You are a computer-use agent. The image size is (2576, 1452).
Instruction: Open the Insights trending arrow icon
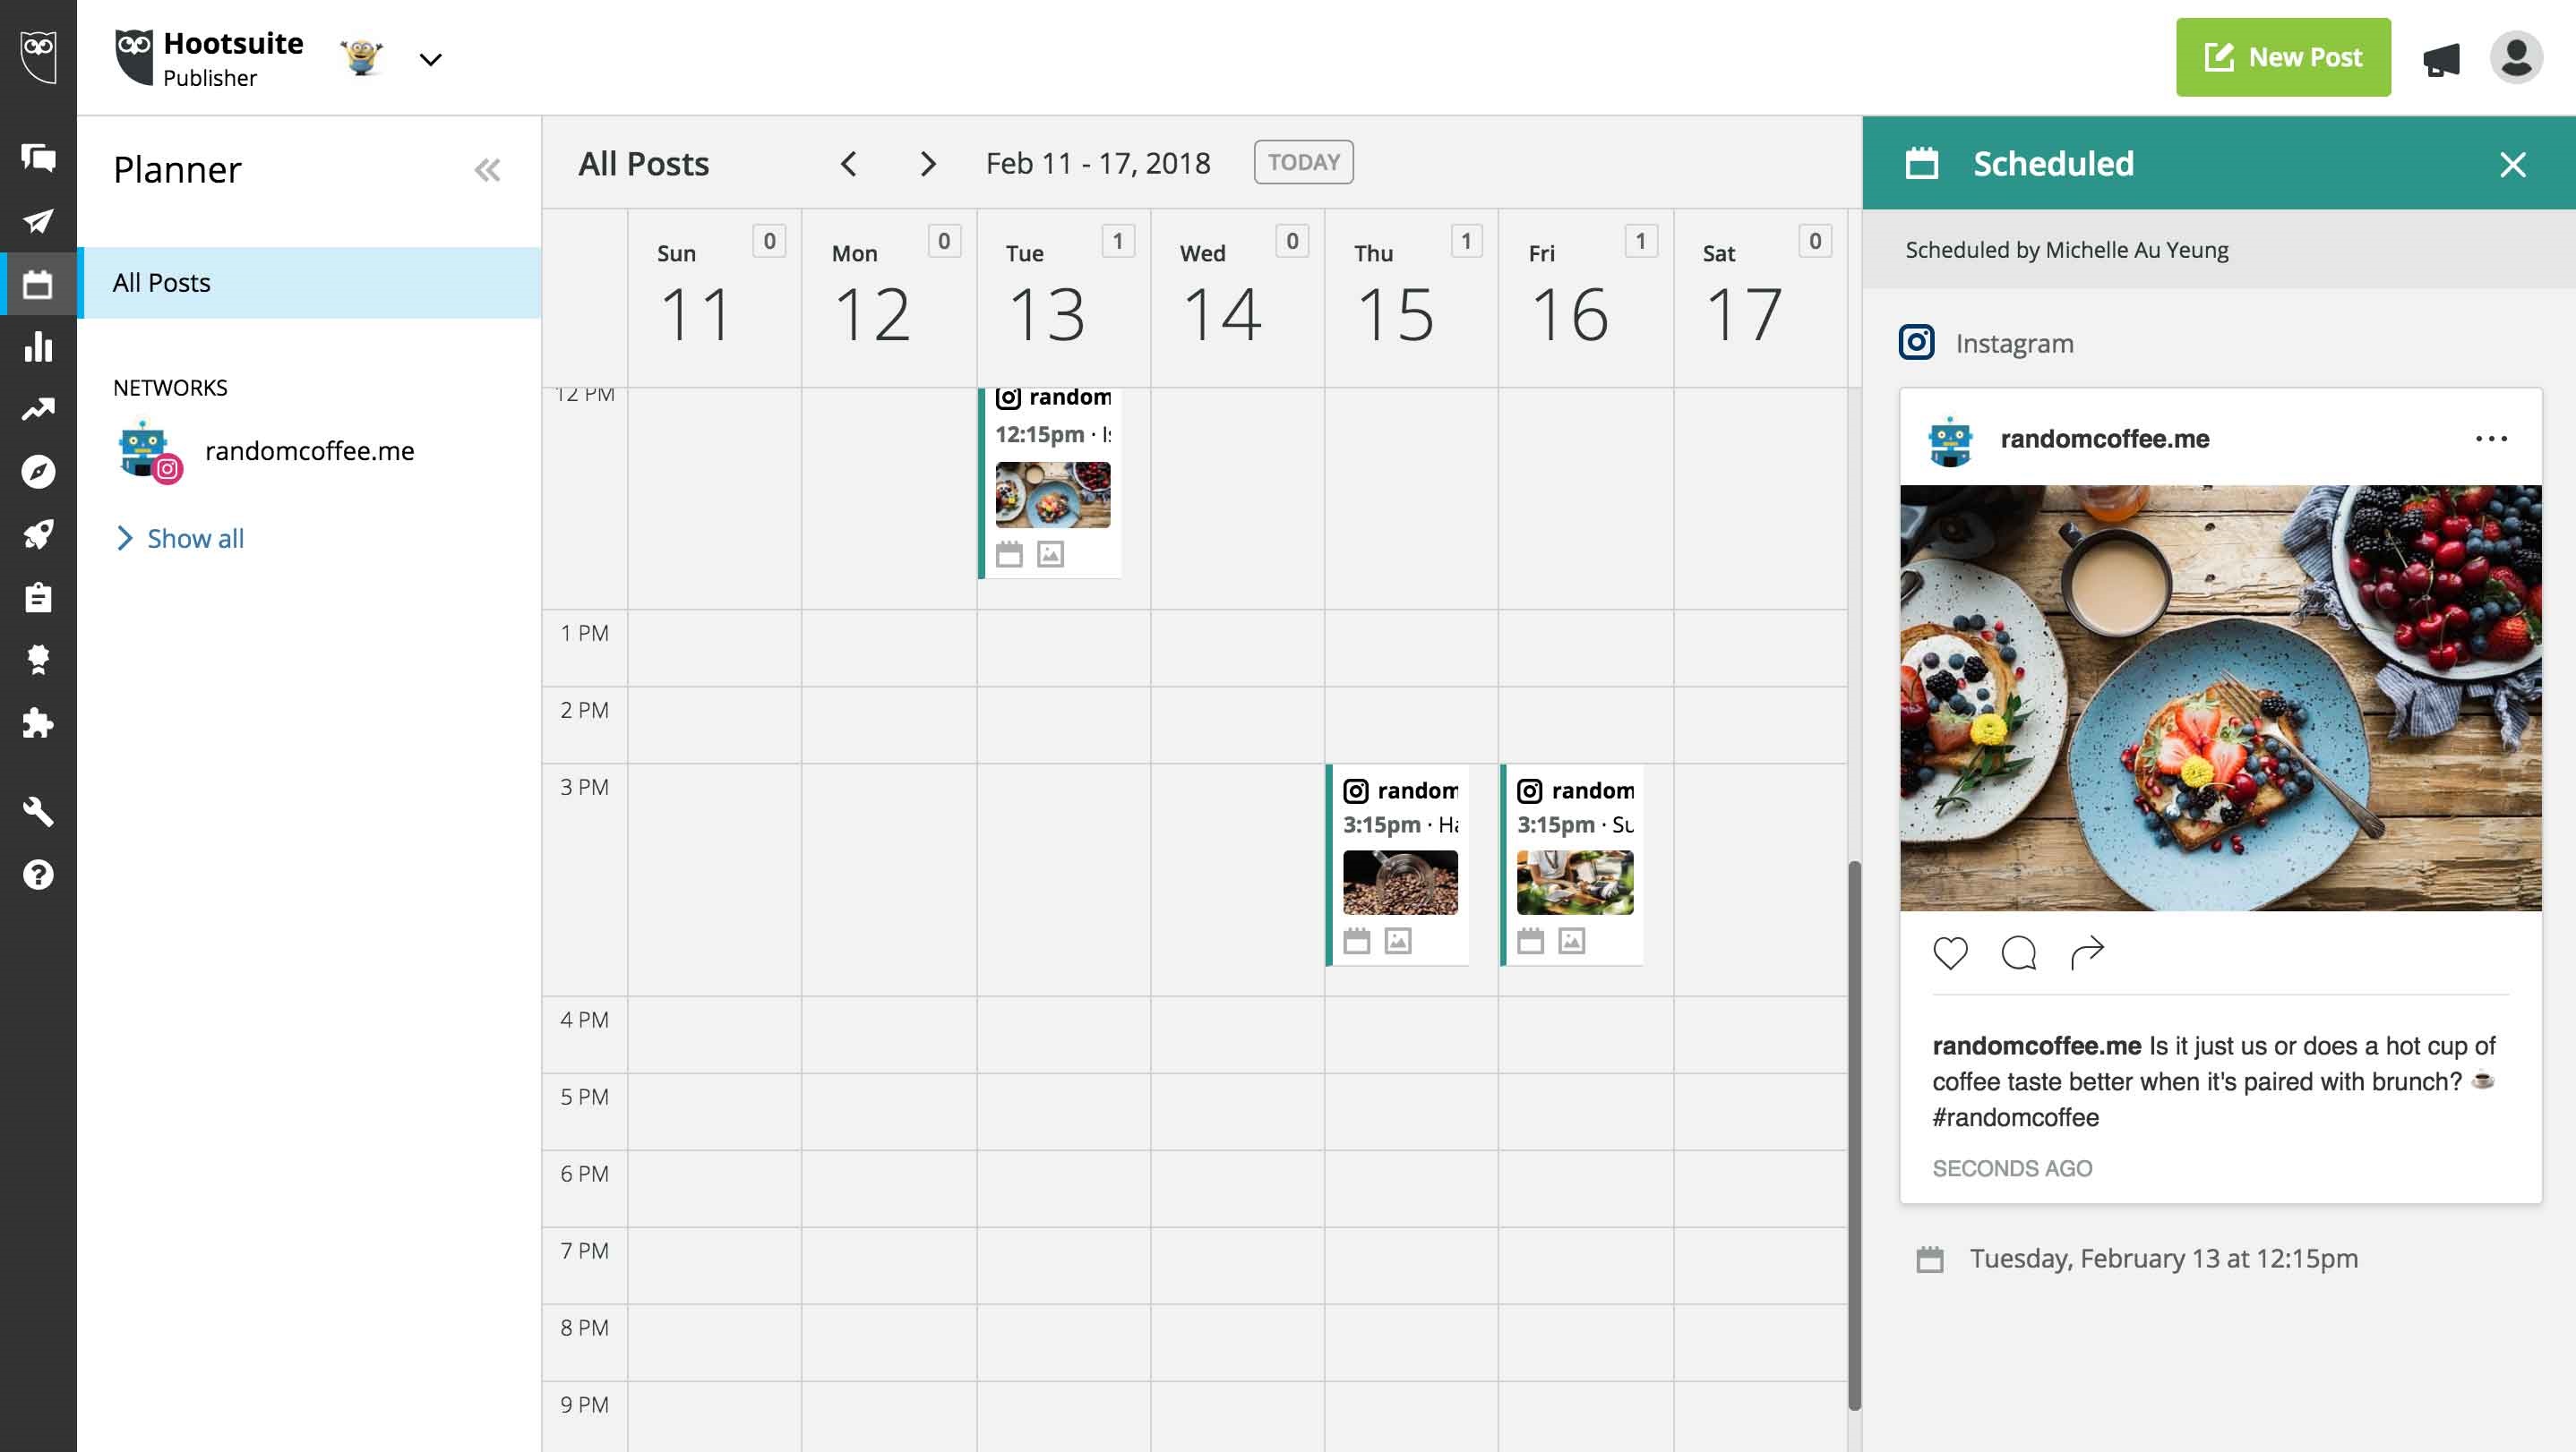coord(38,409)
